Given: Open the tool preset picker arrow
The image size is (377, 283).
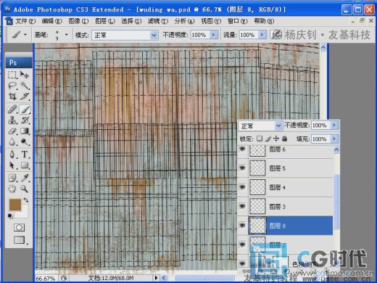Looking at the screenshot, I should (x=25, y=35).
